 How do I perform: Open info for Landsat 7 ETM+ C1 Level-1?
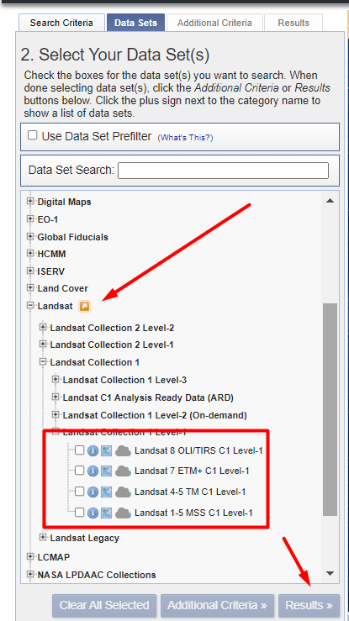pos(93,471)
